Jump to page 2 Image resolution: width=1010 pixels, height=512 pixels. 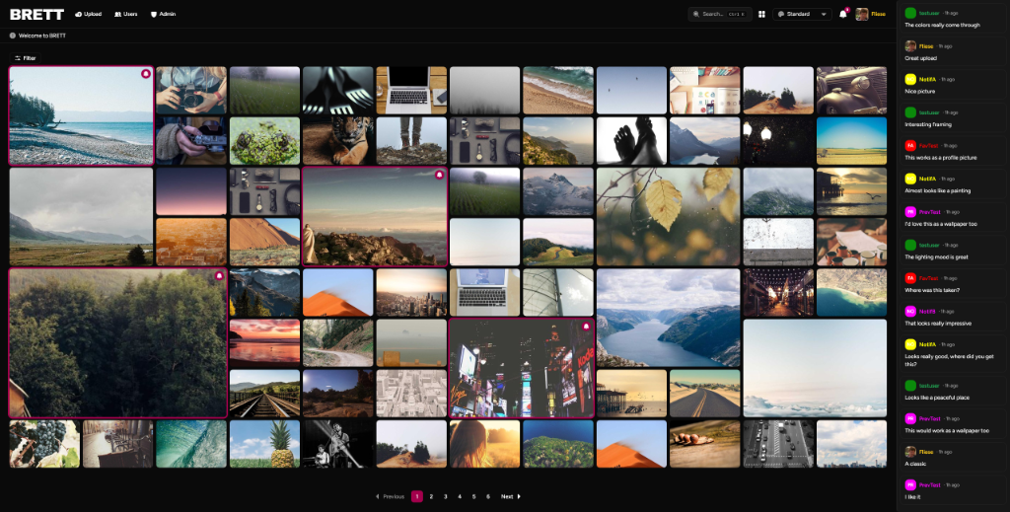[x=431, y=496]
